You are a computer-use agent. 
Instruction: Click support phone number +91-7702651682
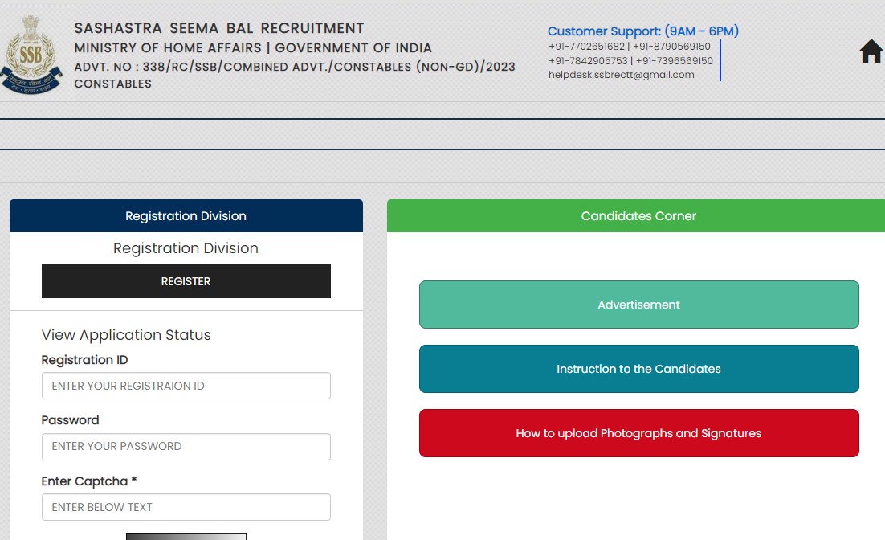tap(586, 47)
